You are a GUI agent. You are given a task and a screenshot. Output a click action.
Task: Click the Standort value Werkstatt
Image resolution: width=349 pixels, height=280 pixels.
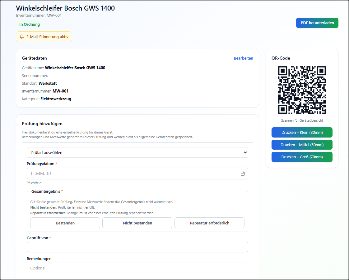[x=48, y=83]
